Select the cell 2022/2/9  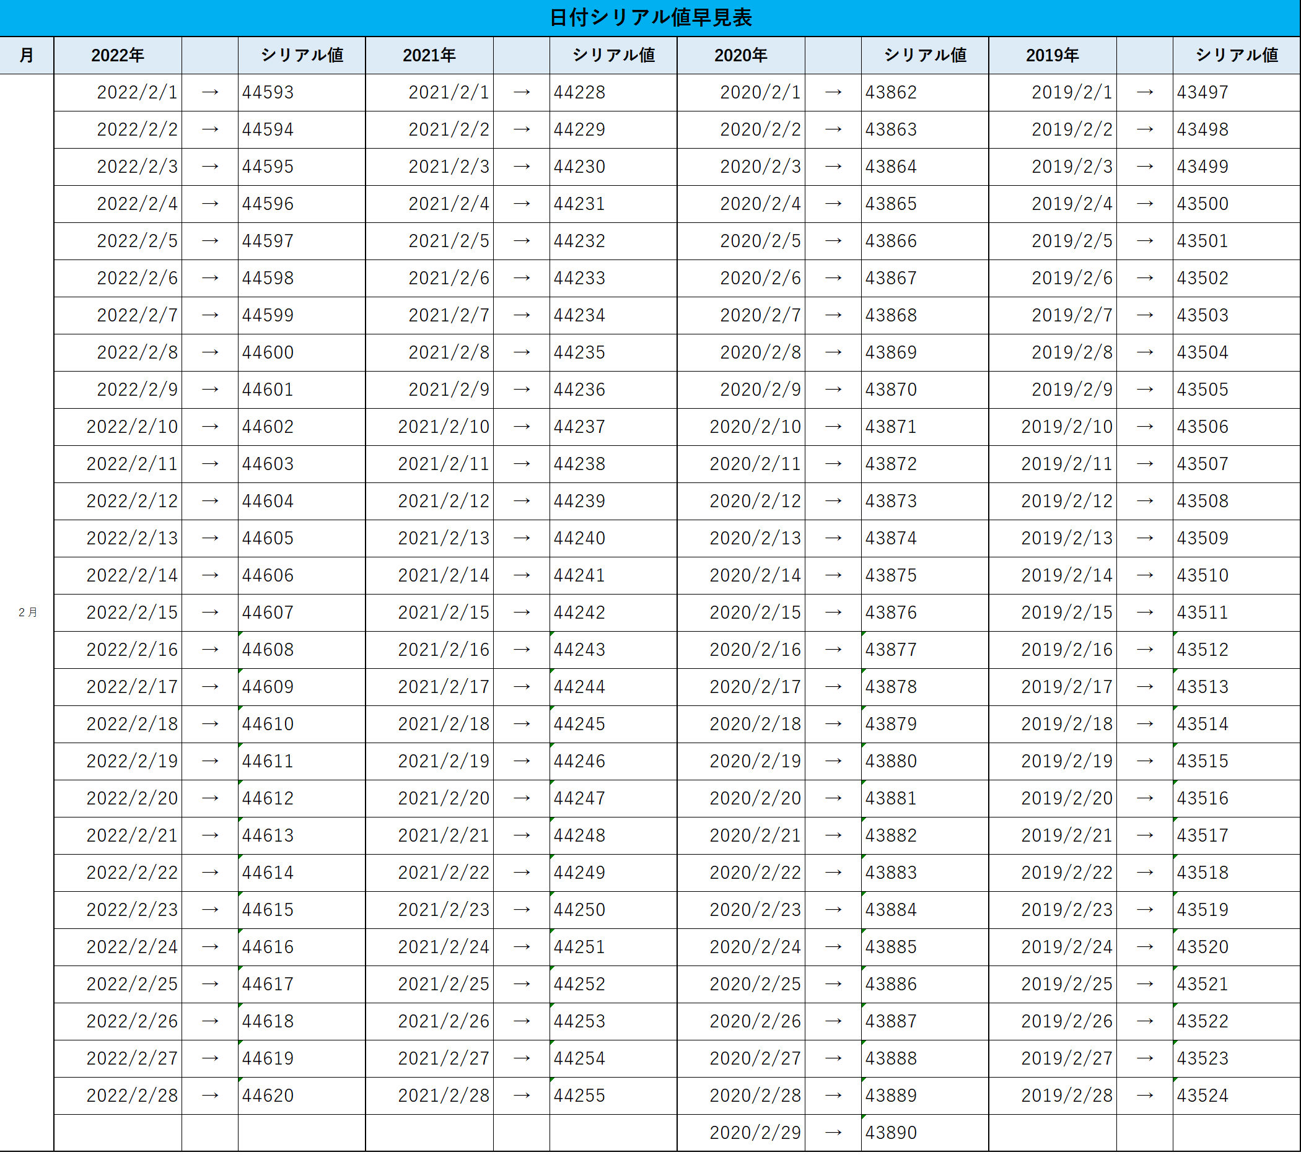click(x=118, y=390)
